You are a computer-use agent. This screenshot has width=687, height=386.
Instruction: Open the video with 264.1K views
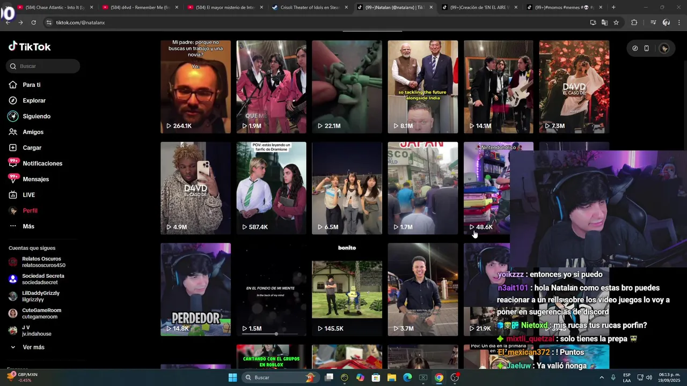[x=195, y=86]
